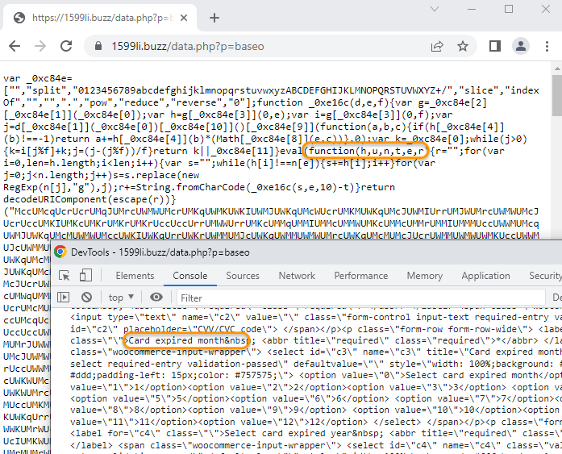Click the DevTools window title text
The height and width of the screenshot is (454, 562).
click(160, 252)
